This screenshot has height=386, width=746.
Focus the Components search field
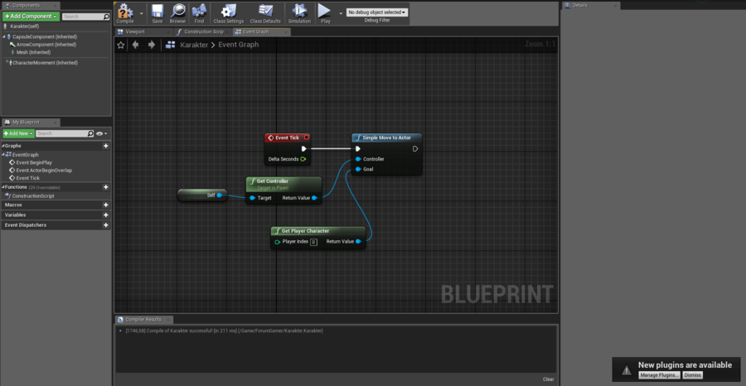(x=82, y=17)
